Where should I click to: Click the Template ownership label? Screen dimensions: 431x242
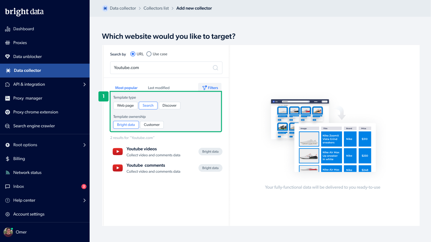pos(129,117)
